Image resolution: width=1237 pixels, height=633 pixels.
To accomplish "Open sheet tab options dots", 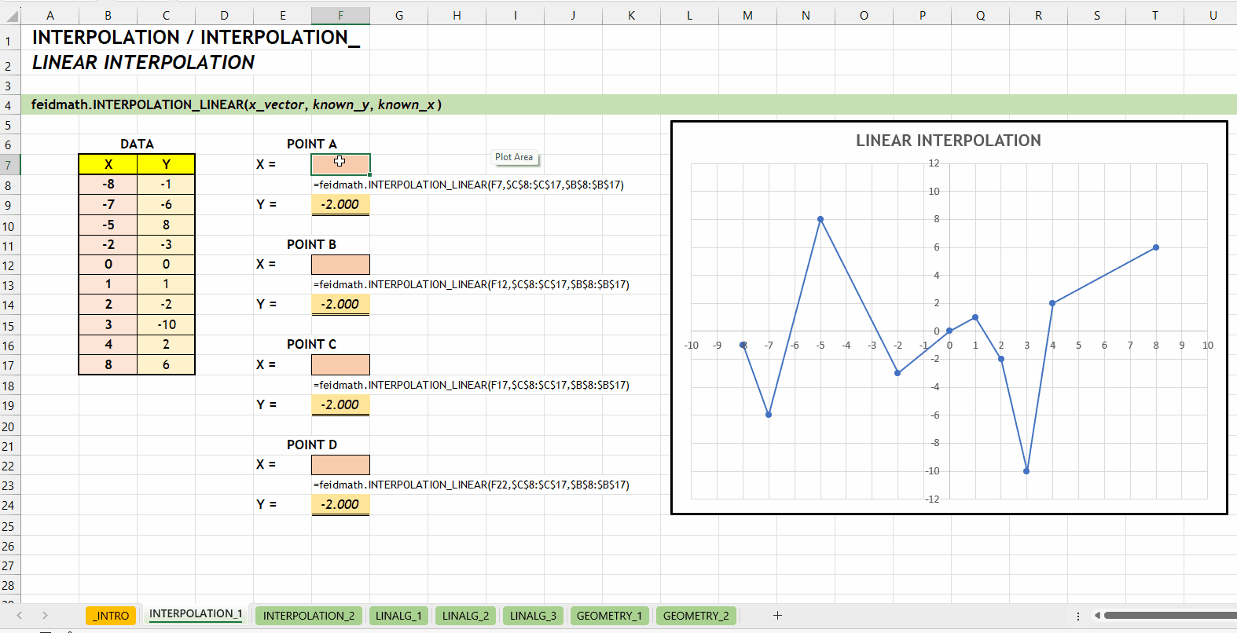I will 1078,616.
